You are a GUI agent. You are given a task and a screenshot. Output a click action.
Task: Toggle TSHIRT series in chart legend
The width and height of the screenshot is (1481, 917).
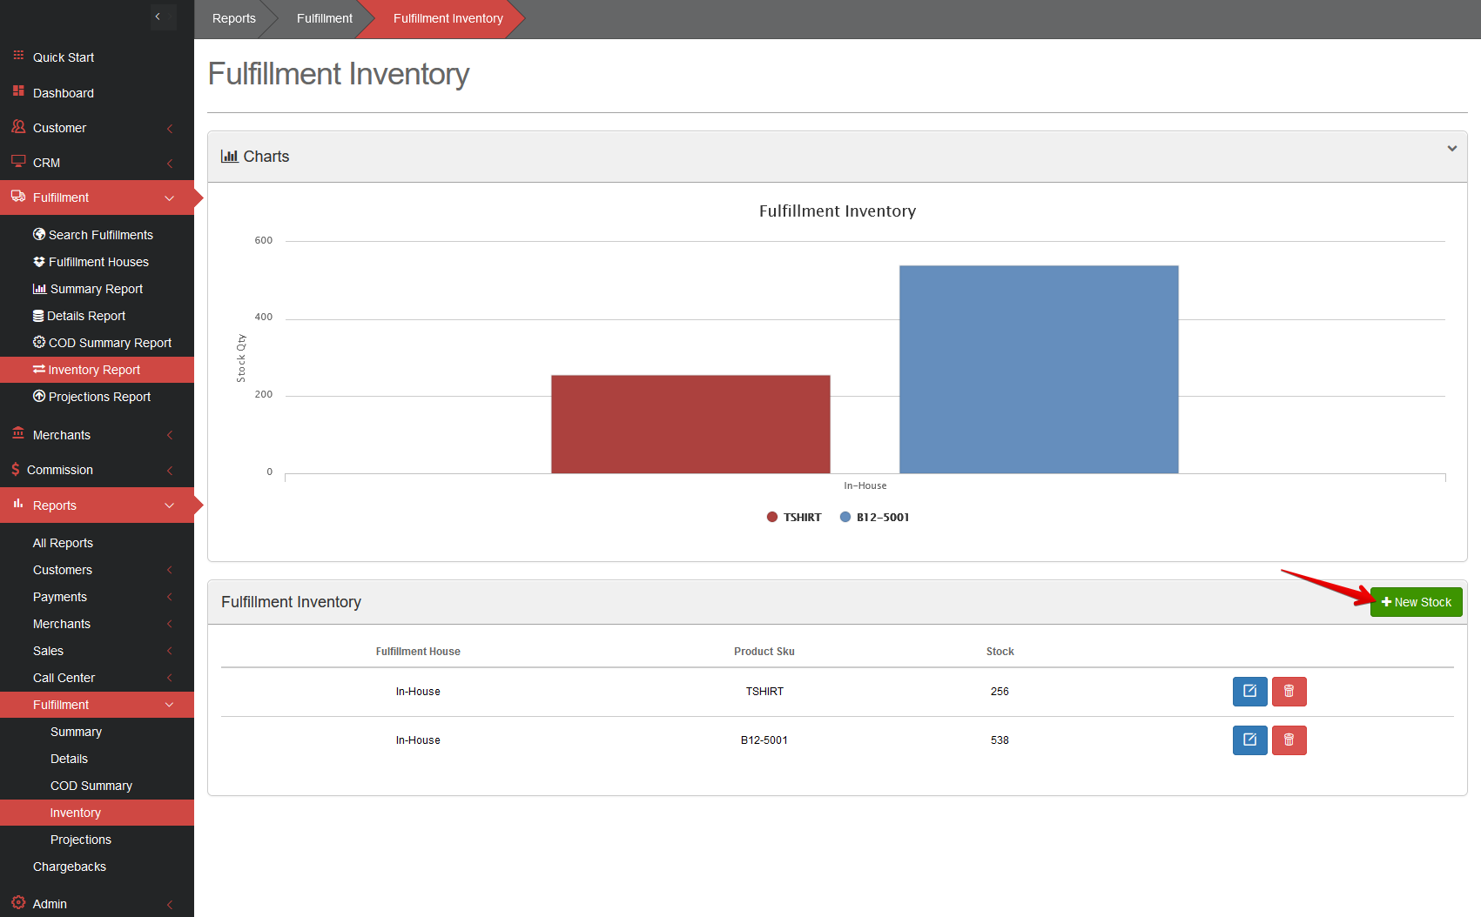[794, 517]
